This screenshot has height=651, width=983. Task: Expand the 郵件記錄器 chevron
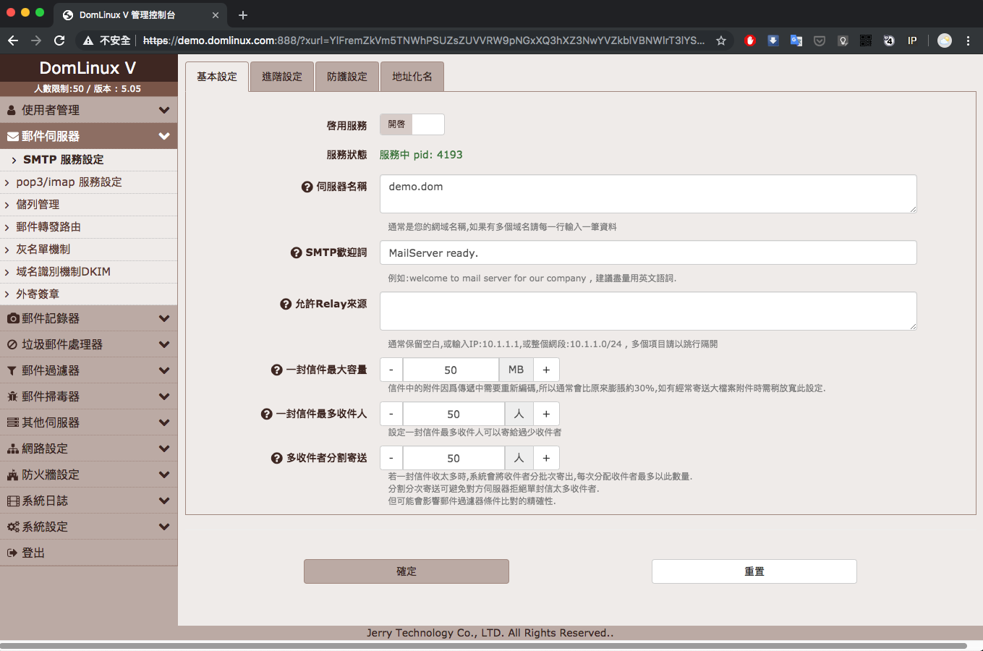(x=164, y=319)
